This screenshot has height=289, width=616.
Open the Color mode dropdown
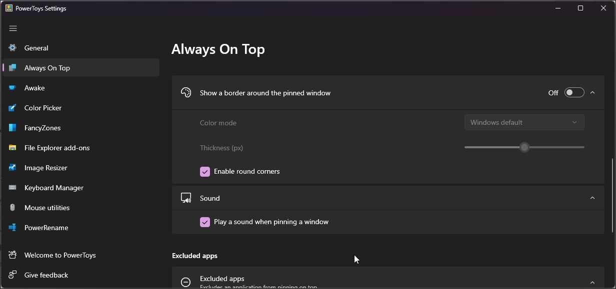(524, 122)
